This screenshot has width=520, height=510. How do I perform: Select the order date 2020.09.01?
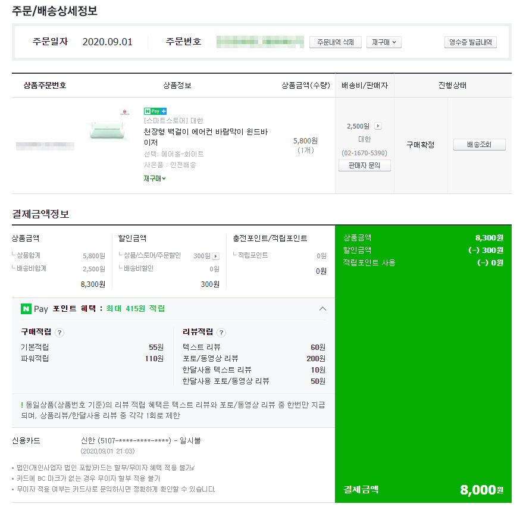coord(108,42)
